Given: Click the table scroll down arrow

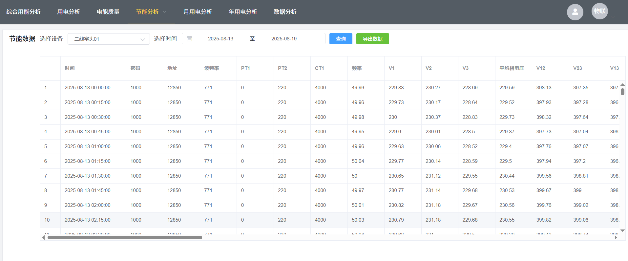Looking at the screenshot, I should click(x=622, y=231).
